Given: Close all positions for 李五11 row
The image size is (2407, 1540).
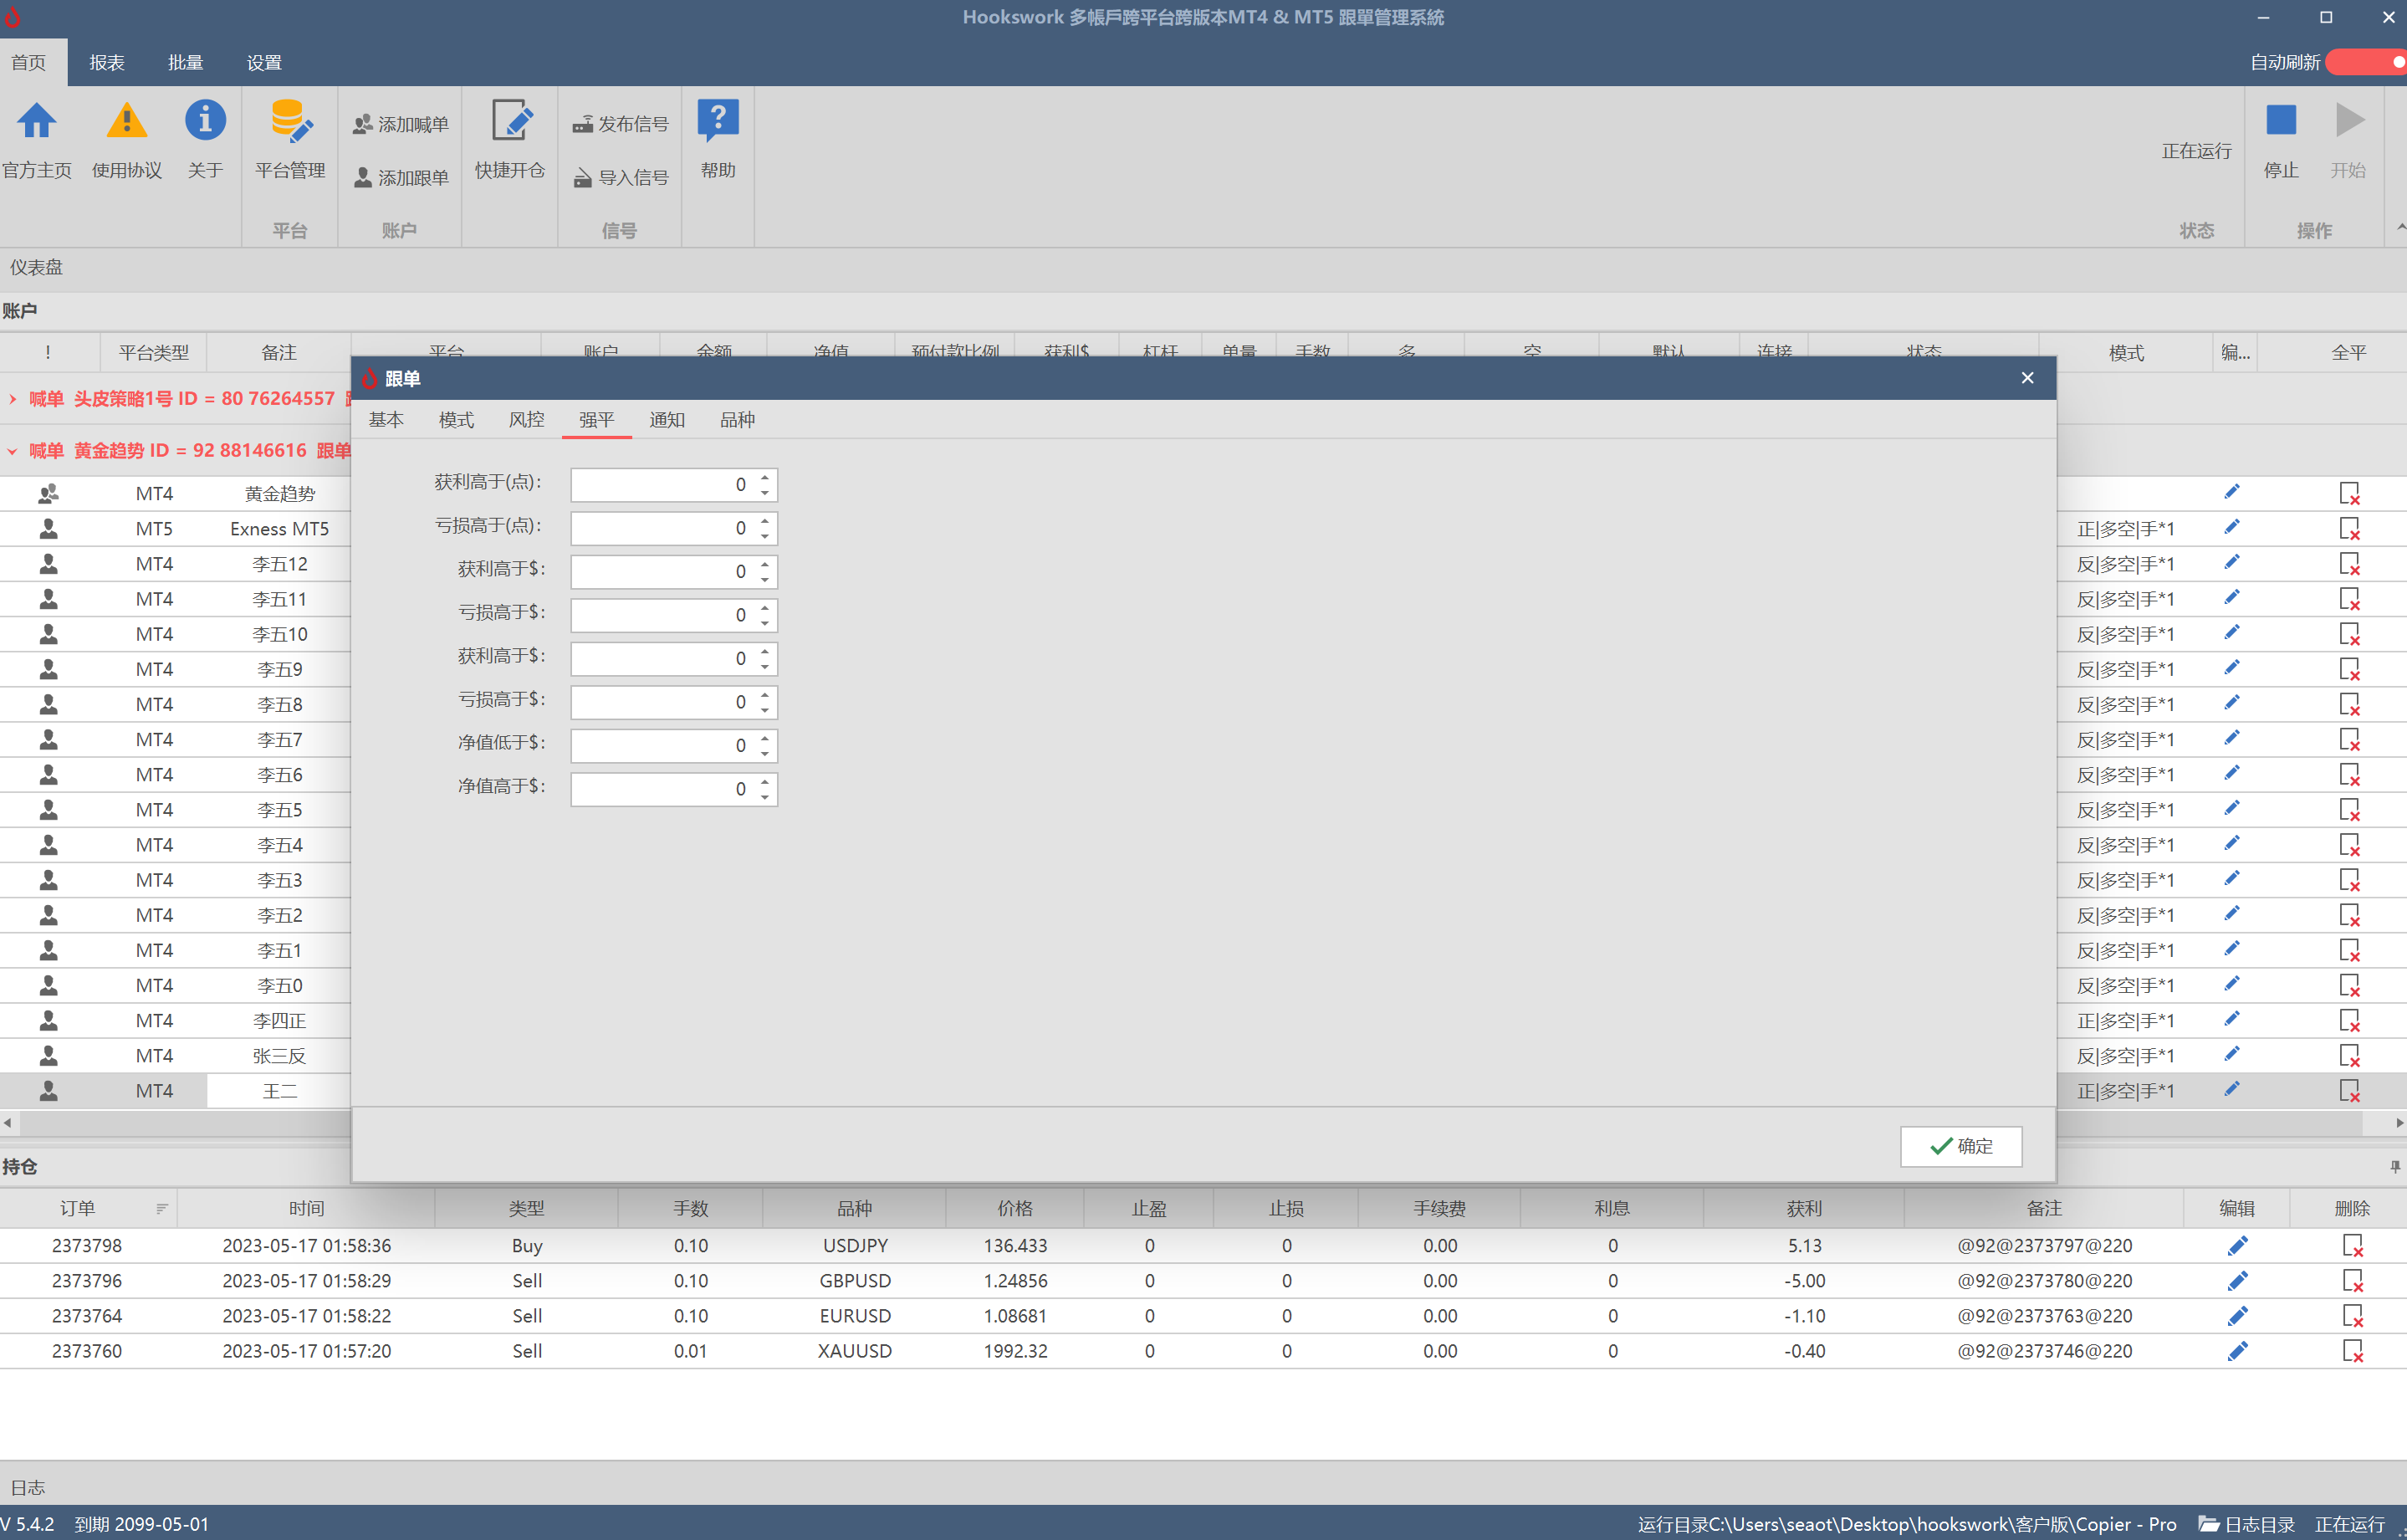Looking at the screenshot, I should coord(2349,599).
